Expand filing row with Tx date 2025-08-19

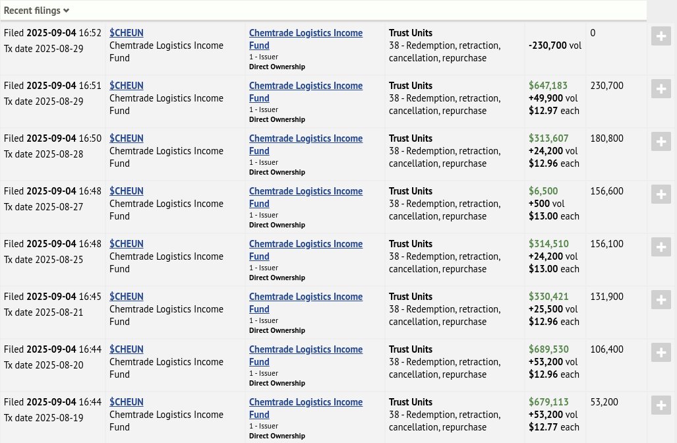661,405
